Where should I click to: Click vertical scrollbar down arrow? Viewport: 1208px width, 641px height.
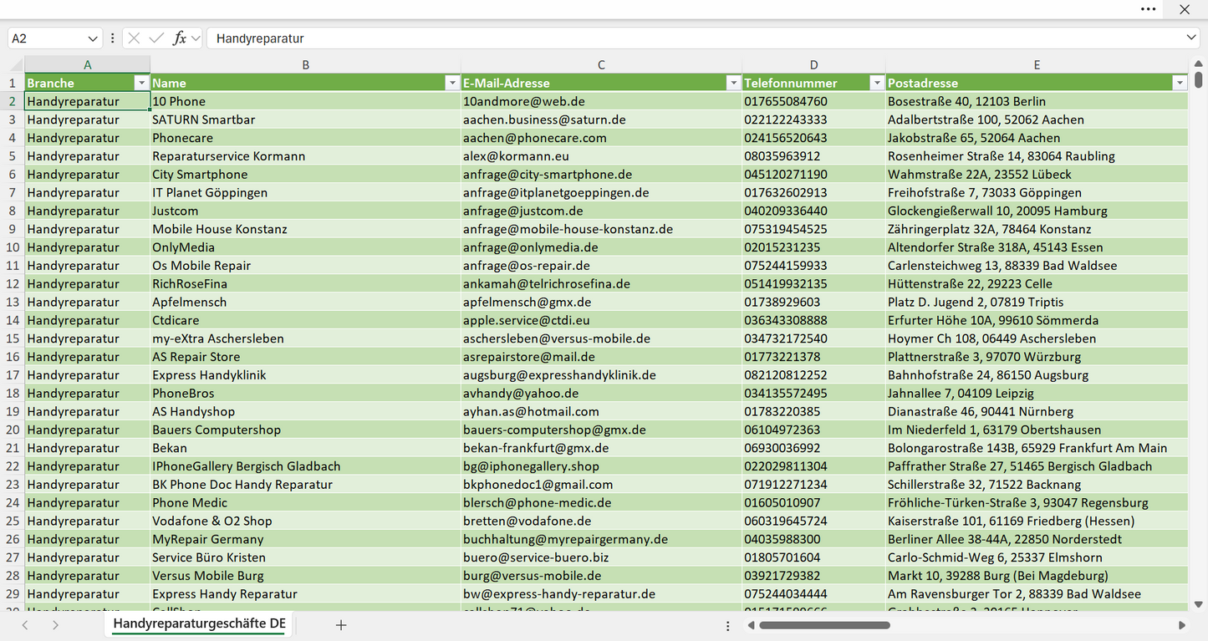pyautogui.click(x=1199, y=604)
